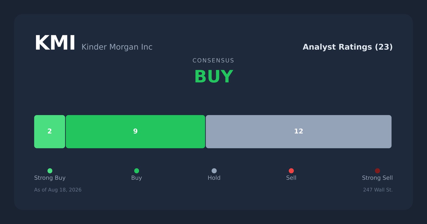Select the Hold bar segment showing 12

[x=299, y=132]
